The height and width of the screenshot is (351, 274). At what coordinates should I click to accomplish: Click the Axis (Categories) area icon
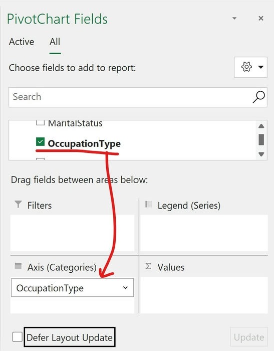[18, 266]
